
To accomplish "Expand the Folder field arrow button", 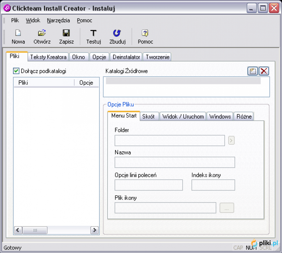I will click(231, 140).
